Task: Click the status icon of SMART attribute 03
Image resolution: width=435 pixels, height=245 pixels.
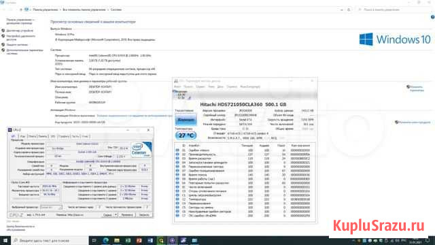Action: tap(177, 159)
